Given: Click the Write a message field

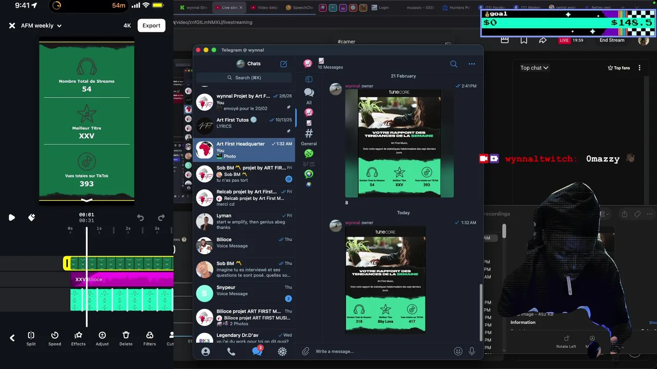Looking at the screenshot, I should coord(382,352).
